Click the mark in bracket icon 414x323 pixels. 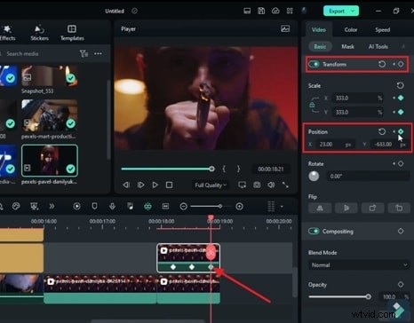click(x=224, y=169)
